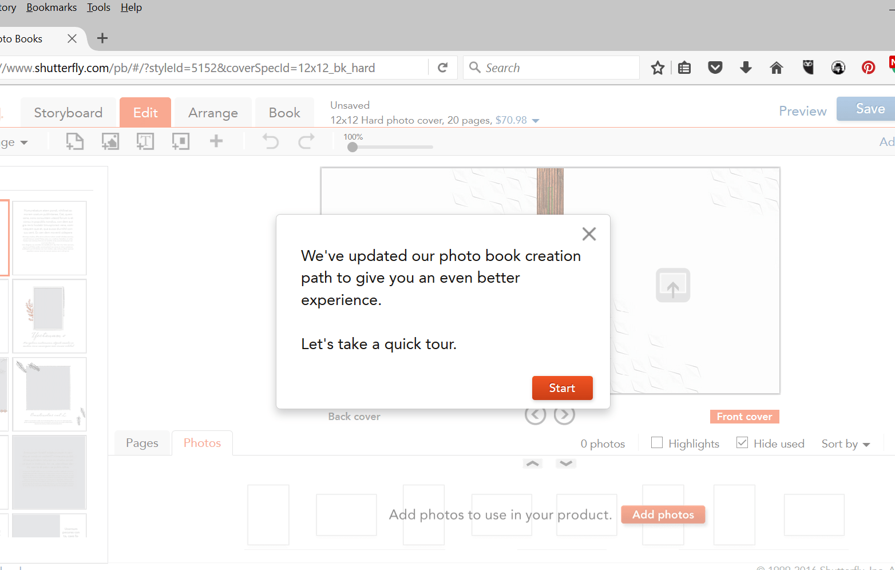Screen dimensions: 895x570
Task: Click the add page icon in toolbar
Action: point(75,141)
